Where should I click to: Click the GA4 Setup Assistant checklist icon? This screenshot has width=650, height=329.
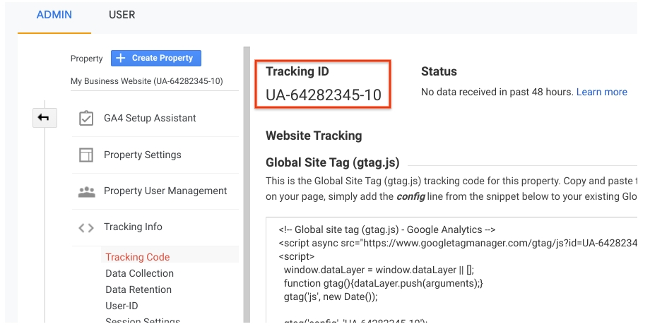86,119
